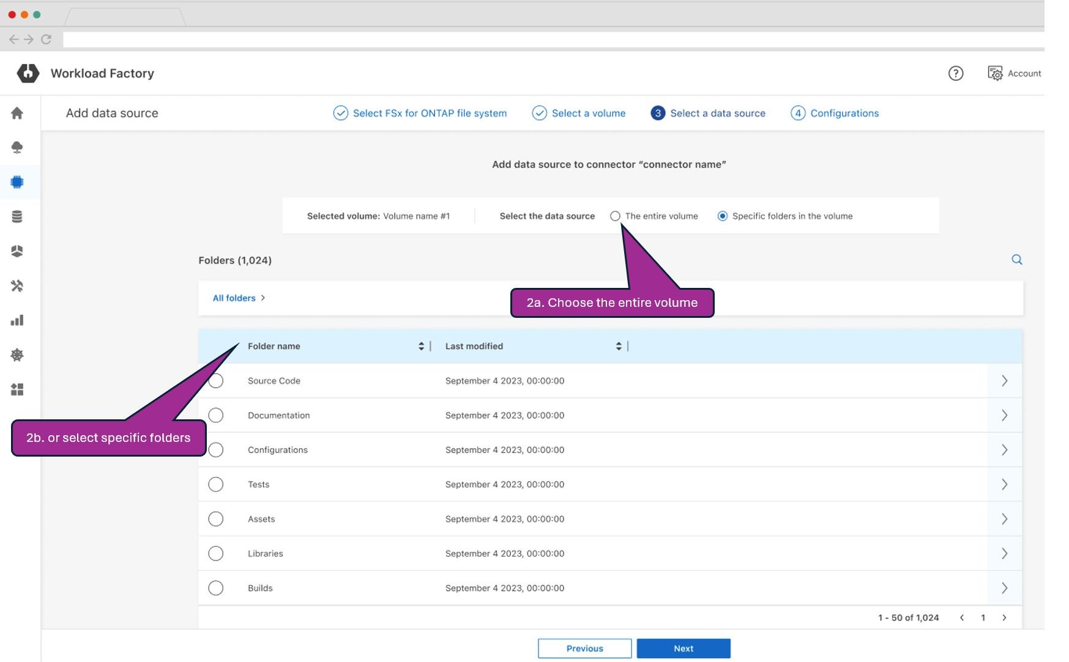Expand the Tests folder row chevron
The height and width of the screenshot is (662, 1069).
point(1004,484)
